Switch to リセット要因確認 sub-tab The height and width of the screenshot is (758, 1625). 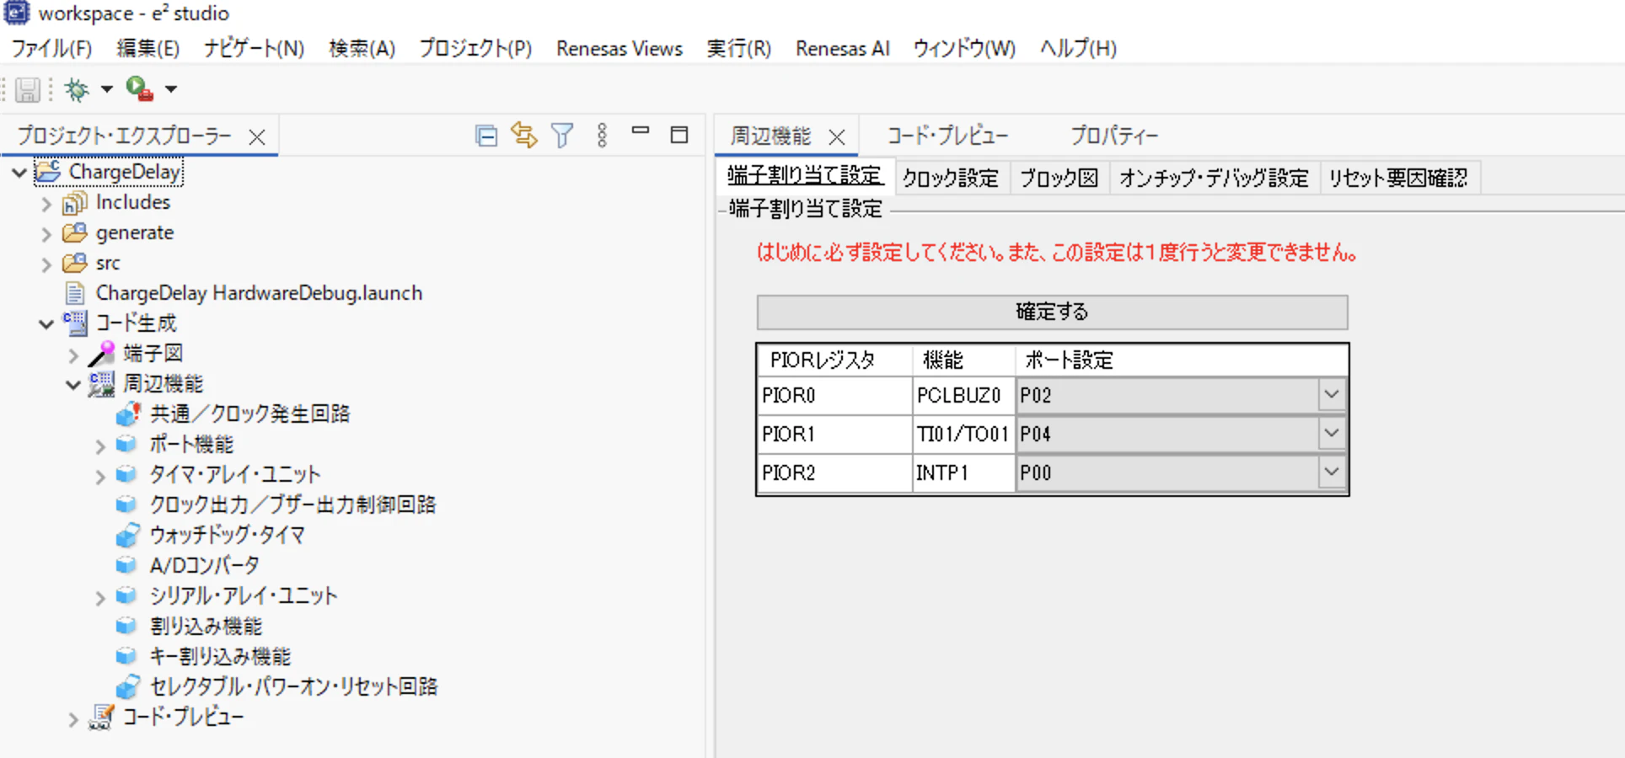tap(1398, 178)
